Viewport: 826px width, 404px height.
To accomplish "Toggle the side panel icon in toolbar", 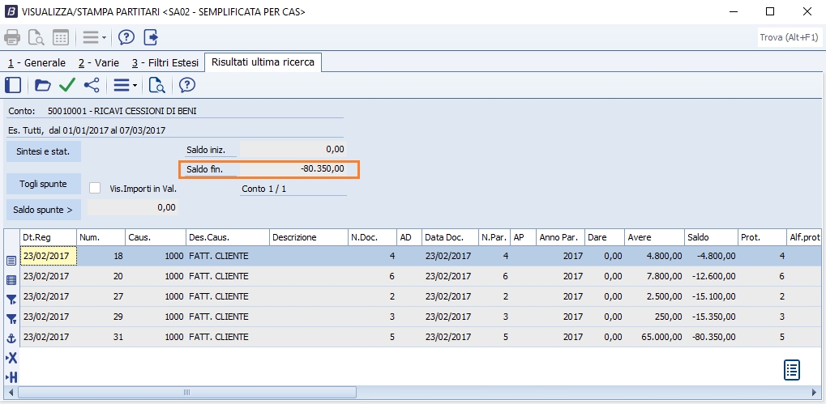I will (x=12, y=85).
